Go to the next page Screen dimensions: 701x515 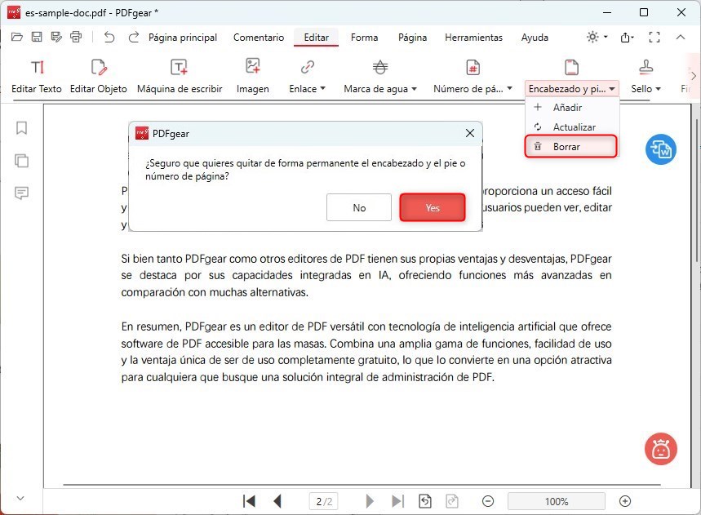pyautogui.click(x=370, y=501)
